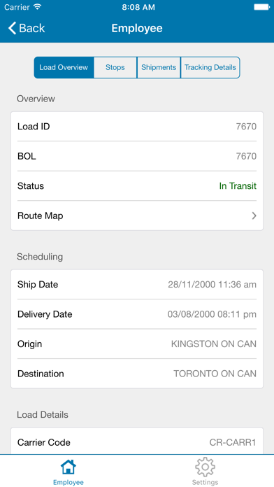The image size is (274, 487).
Task: Select the Origin KINGSTON ON CAN row
Action: click(137, 344)
